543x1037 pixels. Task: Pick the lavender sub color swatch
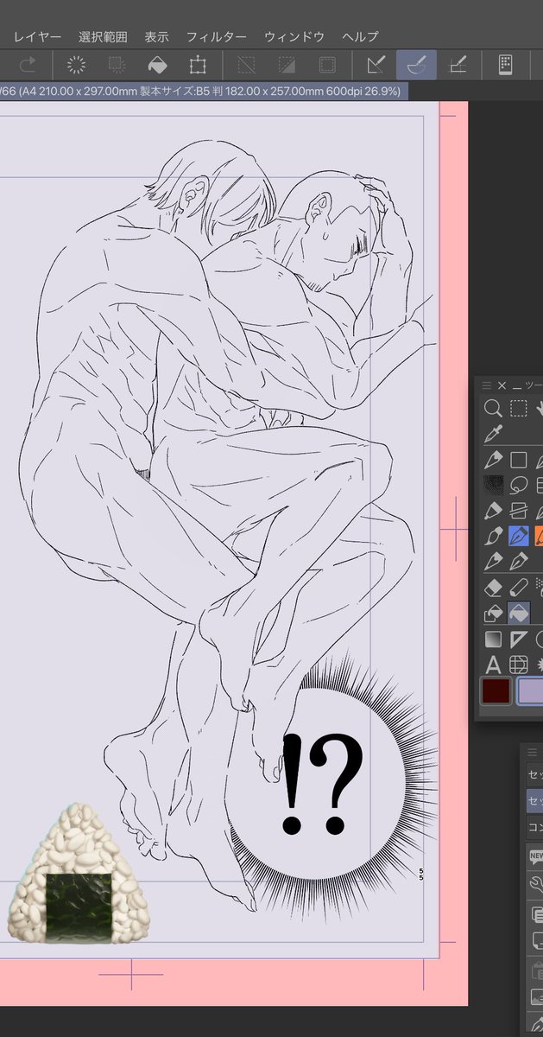tap(530, 691)
